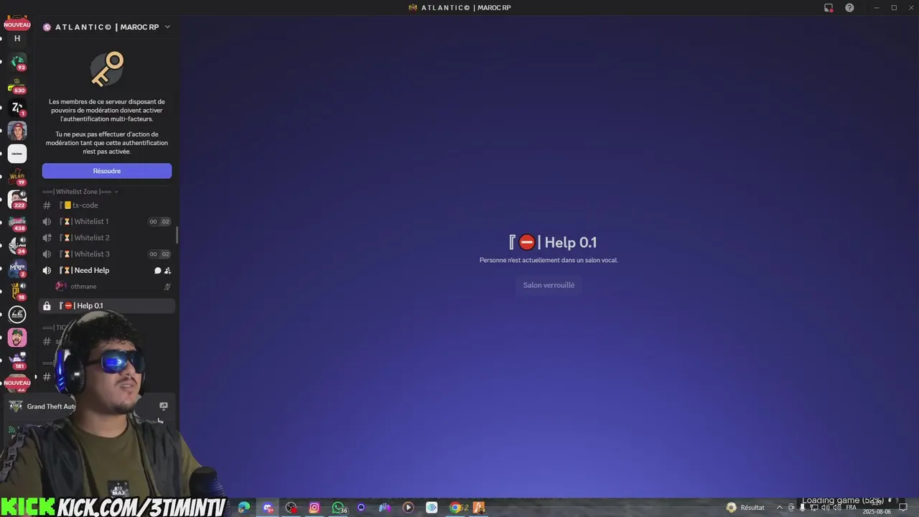Show hidden system tray icons chevron
The width and height of the screenshot is (919, 517).
tap(780, 508)
